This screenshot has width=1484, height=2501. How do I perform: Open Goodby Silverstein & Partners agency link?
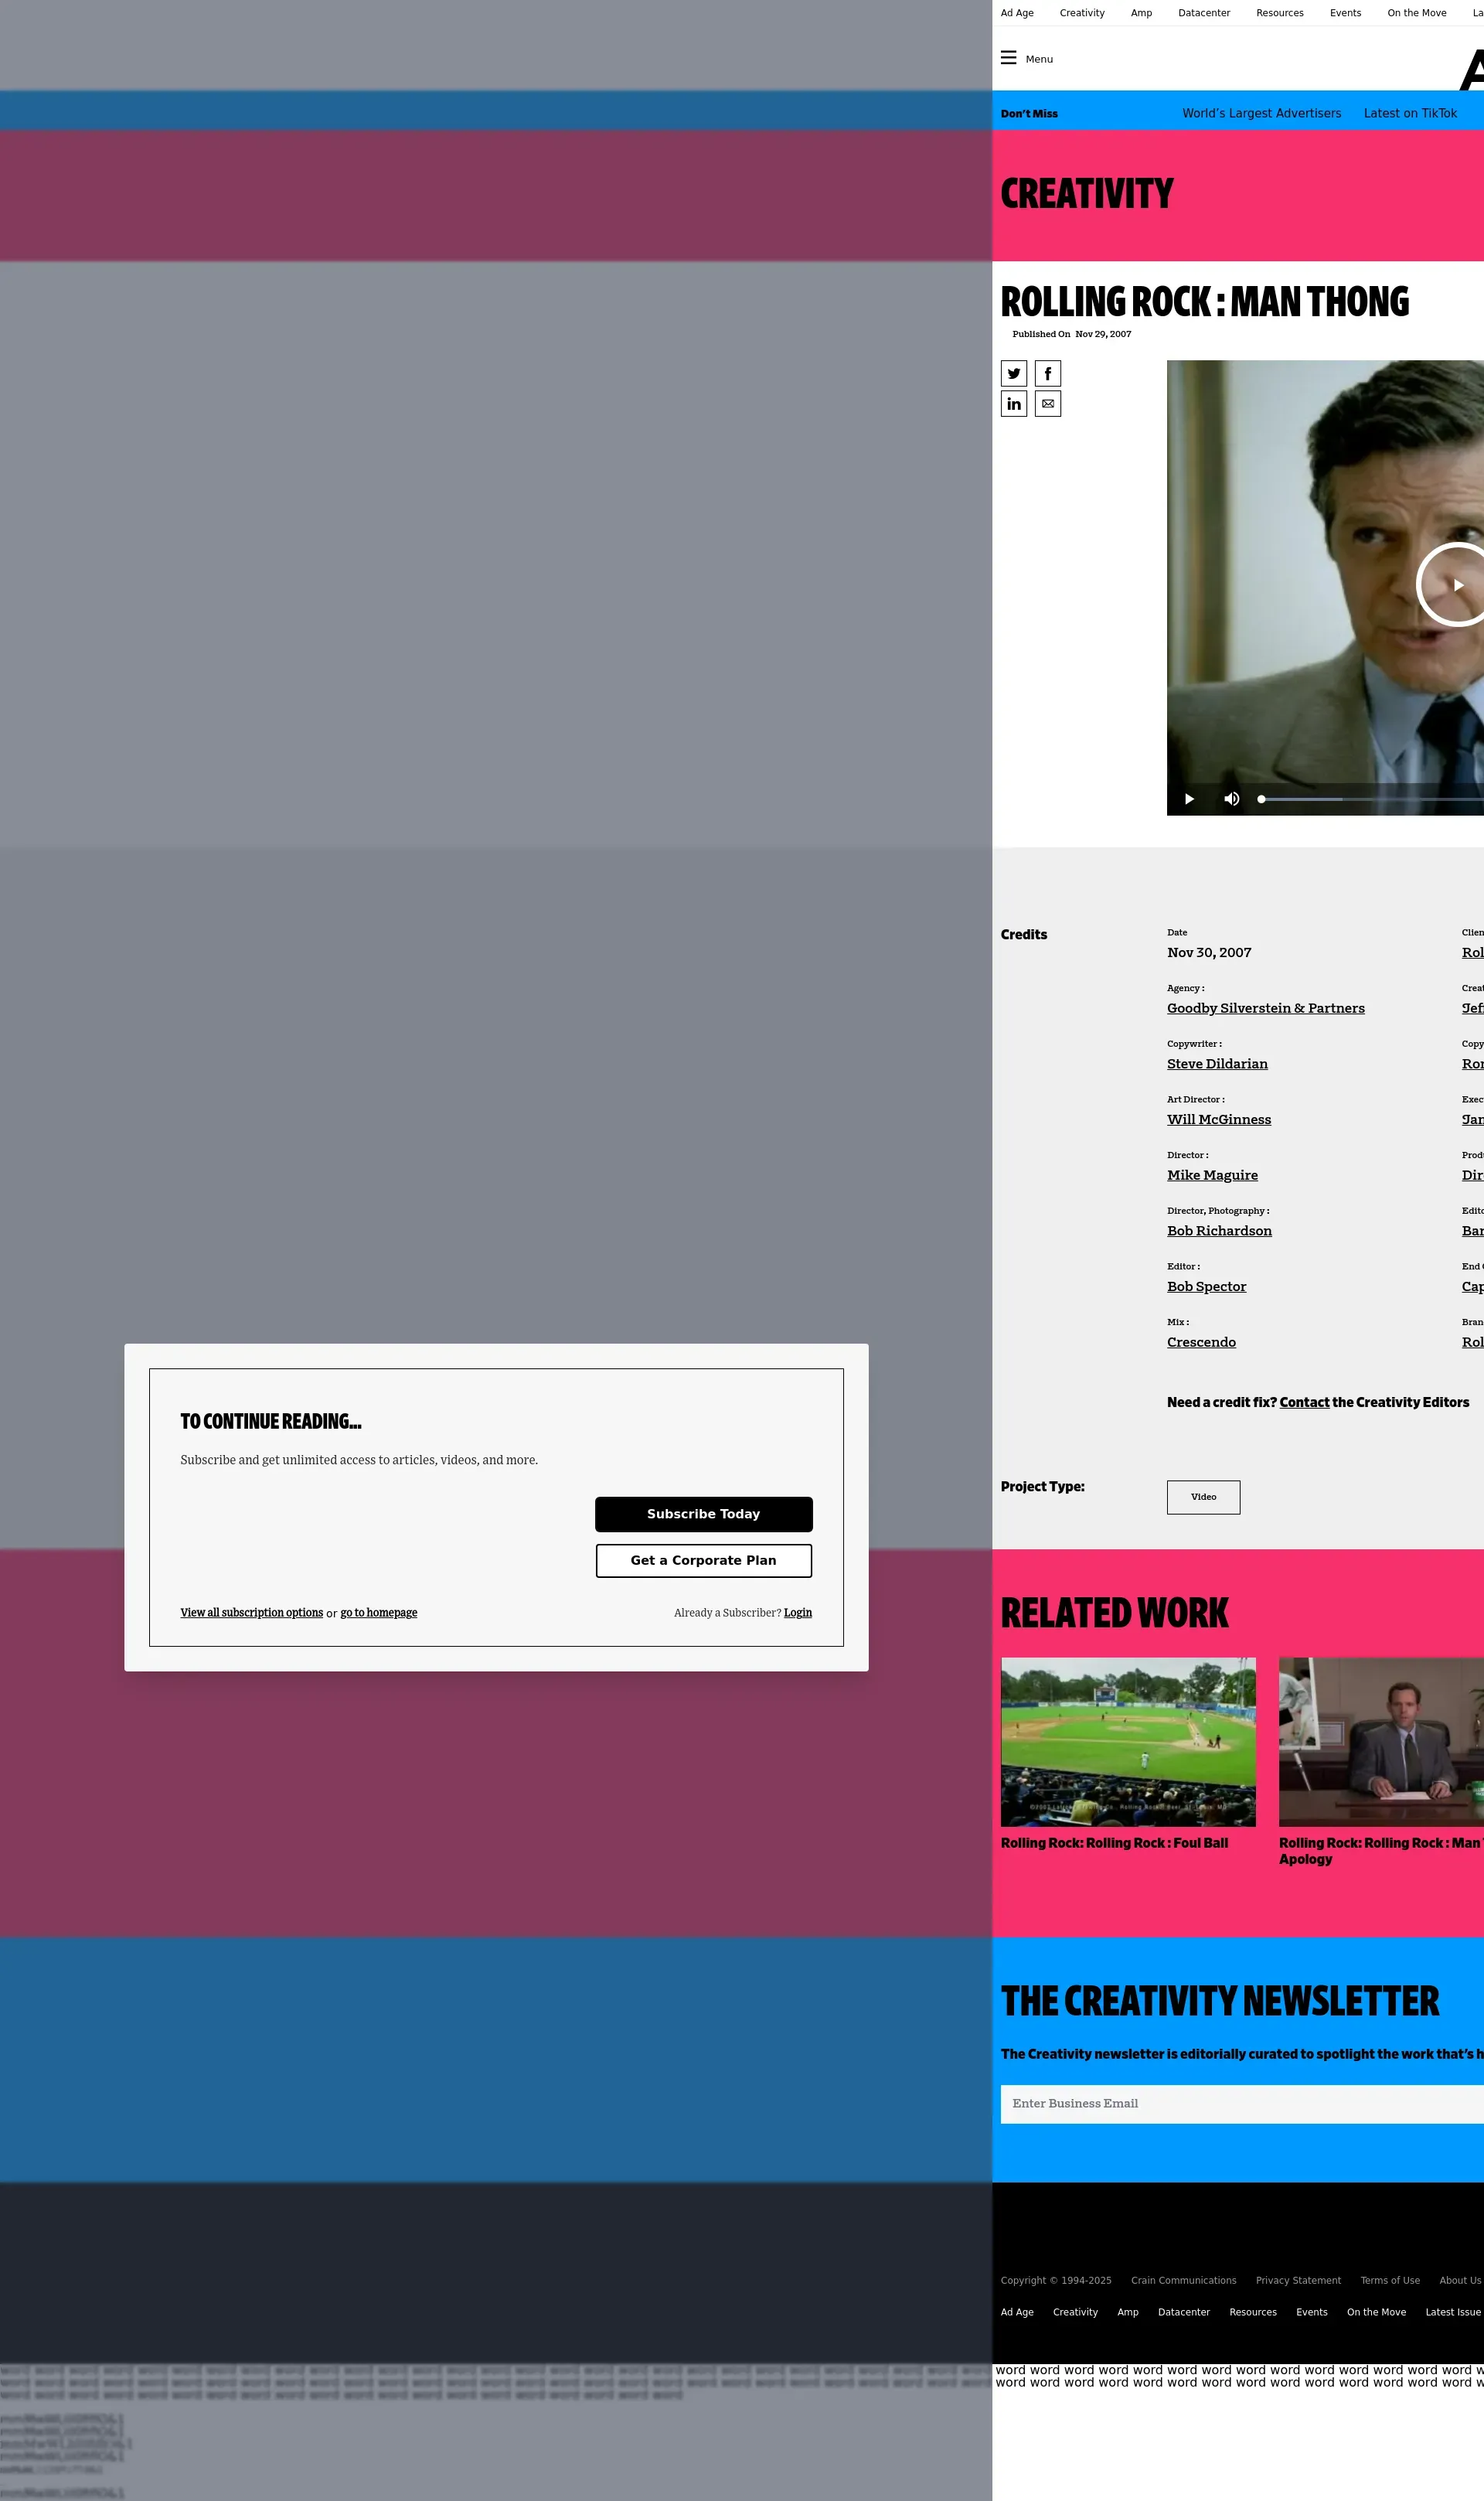[1265, 1008]
